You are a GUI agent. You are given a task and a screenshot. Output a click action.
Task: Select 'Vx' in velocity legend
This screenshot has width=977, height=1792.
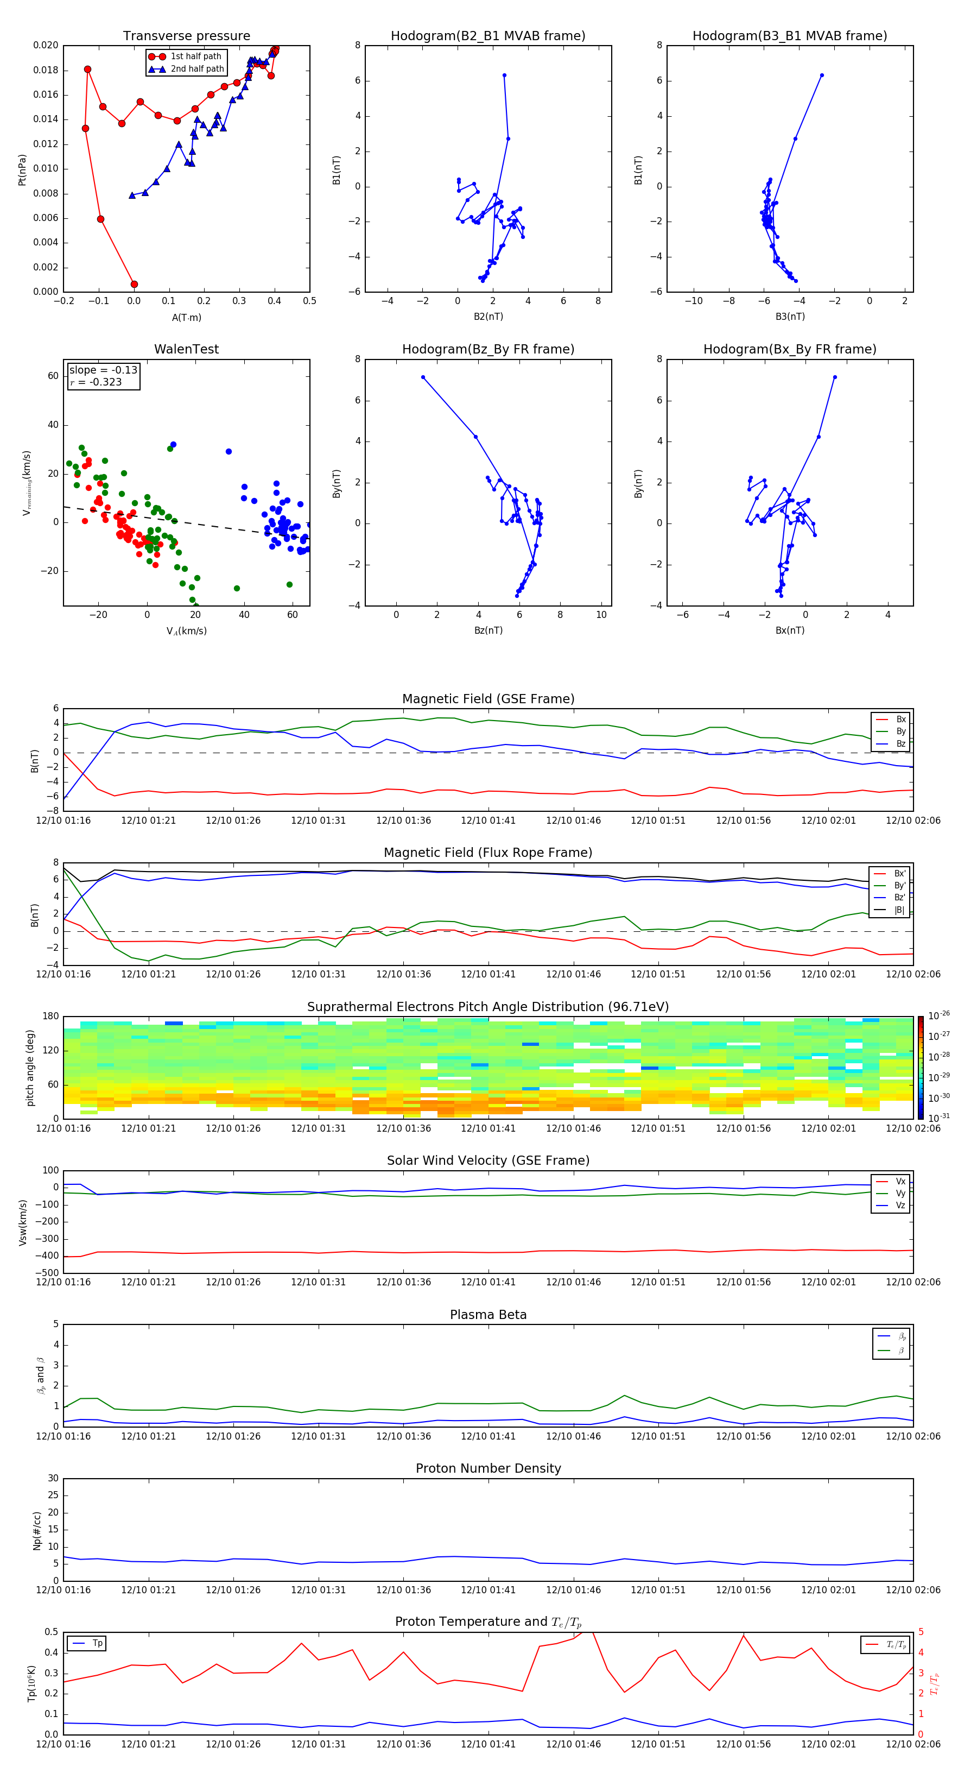tap(891, 1181)
